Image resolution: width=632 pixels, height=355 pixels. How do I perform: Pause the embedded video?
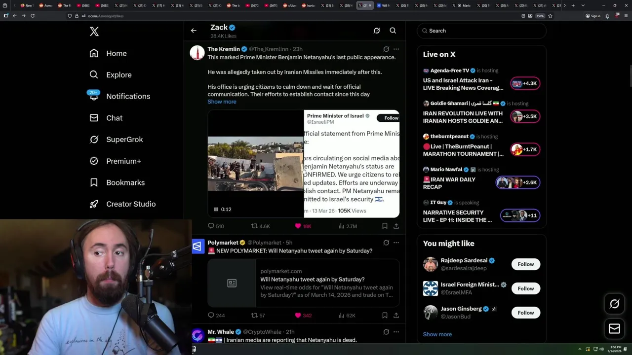(x=216, y=209)
